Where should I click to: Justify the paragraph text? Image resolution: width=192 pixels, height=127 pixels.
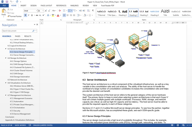(x=74, y=15)
